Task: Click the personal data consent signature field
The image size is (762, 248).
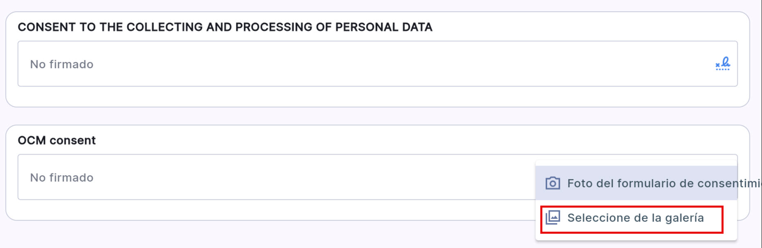Action: [368, 64]
